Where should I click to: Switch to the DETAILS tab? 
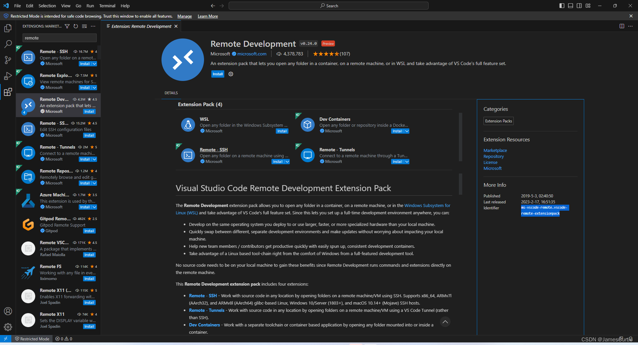click(171, 93)
